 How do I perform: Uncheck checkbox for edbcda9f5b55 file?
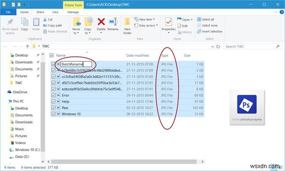(53, 89)
